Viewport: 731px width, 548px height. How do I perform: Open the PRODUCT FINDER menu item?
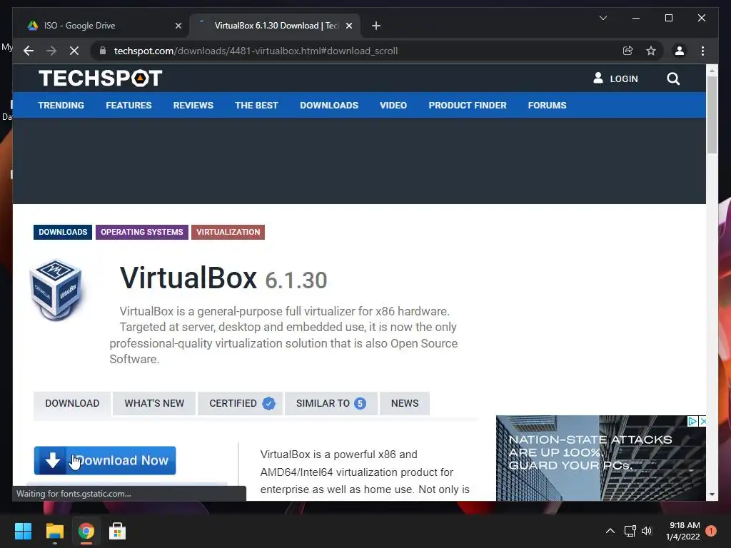[467, 106]
